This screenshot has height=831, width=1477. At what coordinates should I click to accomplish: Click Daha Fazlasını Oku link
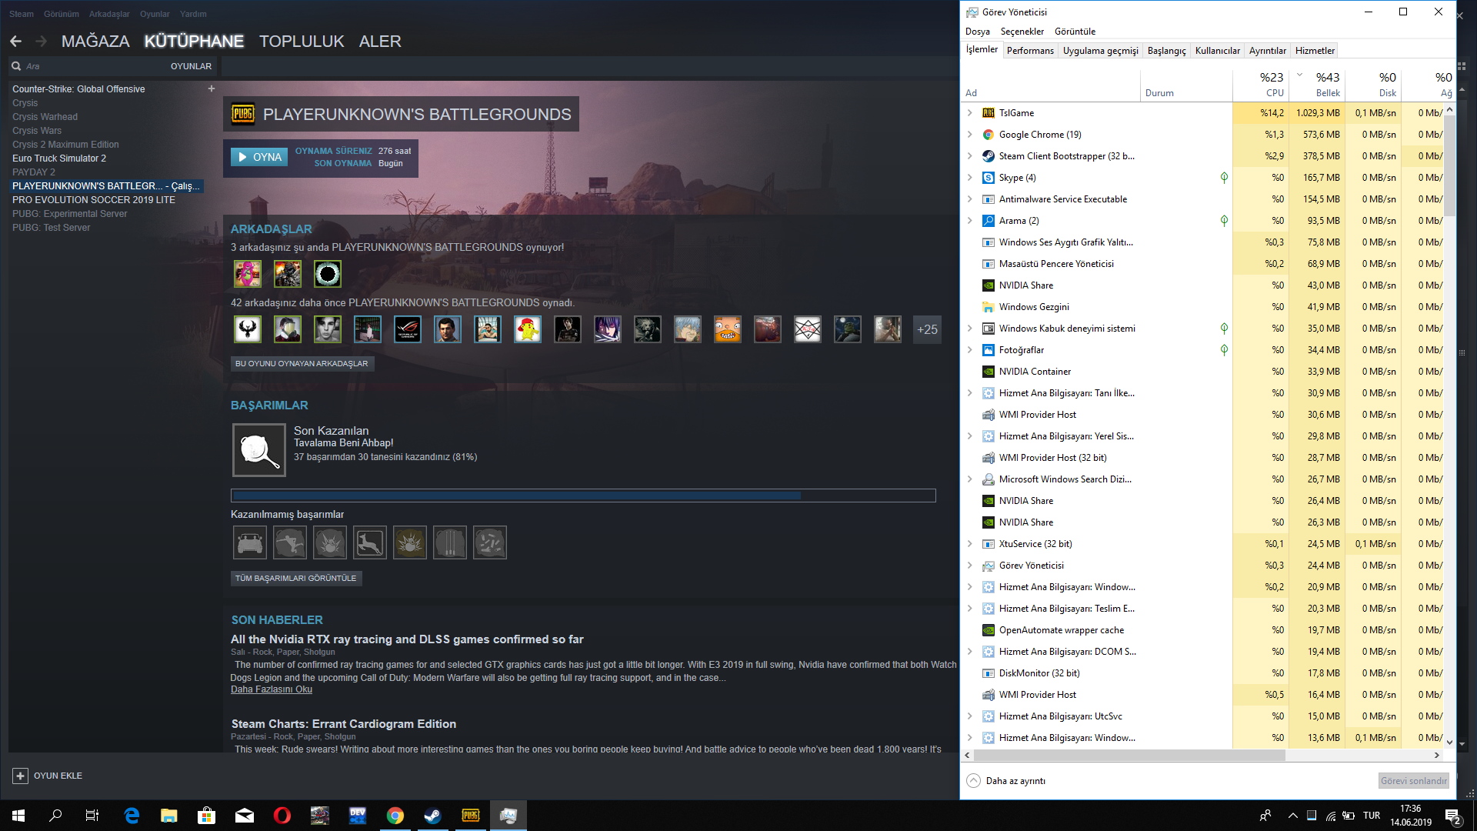click(272, 689)
